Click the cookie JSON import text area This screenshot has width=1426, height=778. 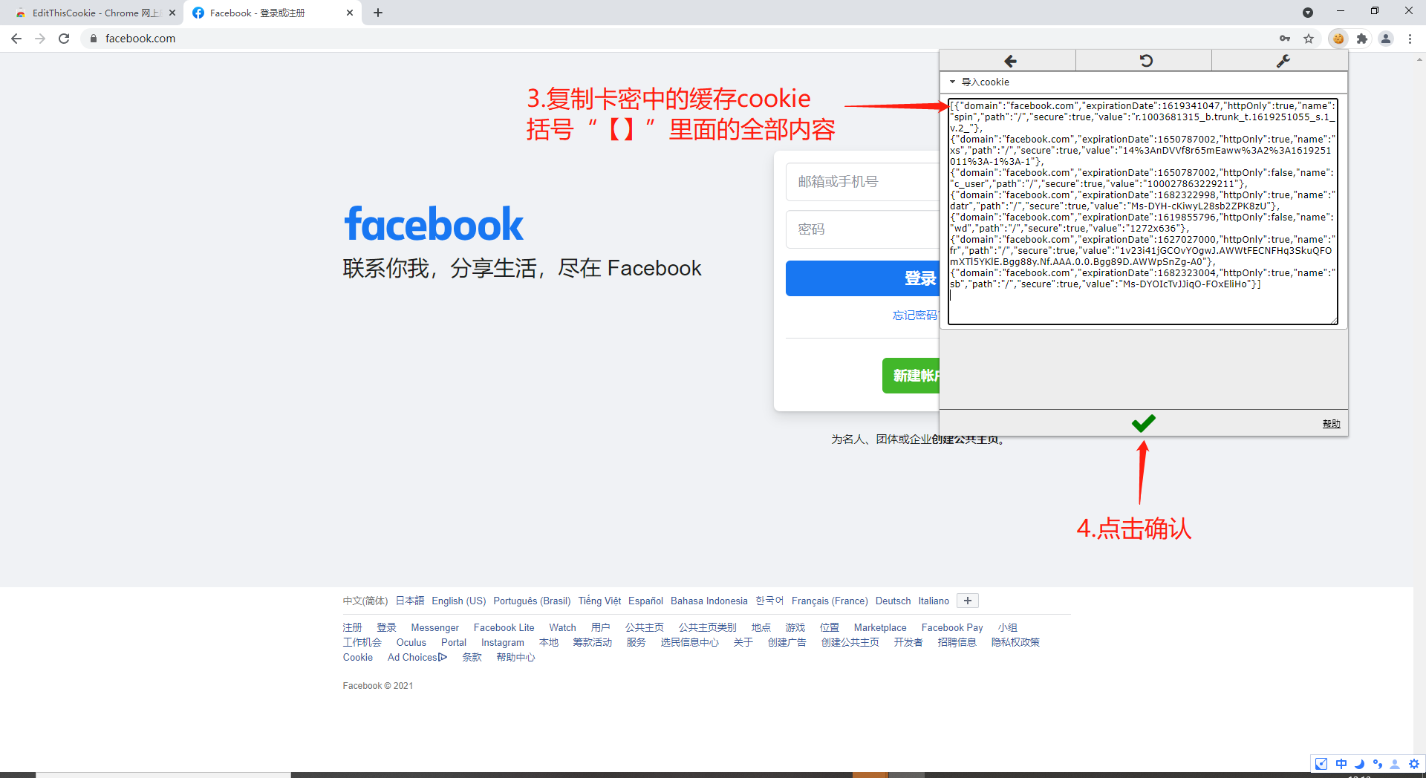(1143, 212)
